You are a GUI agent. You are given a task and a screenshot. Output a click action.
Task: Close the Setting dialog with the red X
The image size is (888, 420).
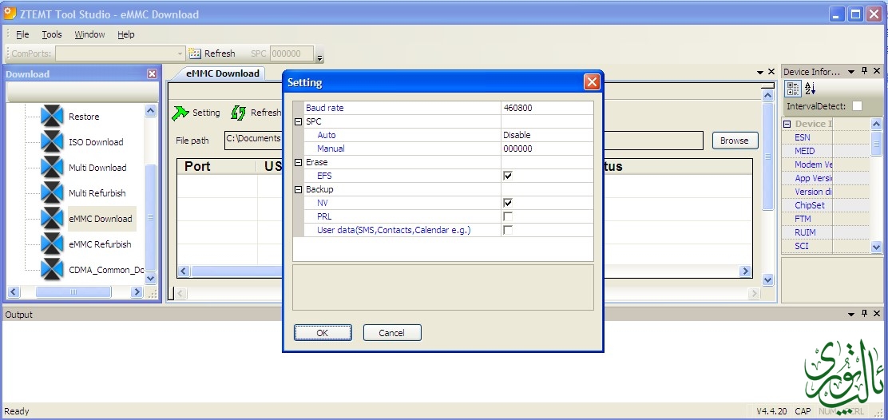[x=592, y=82]
